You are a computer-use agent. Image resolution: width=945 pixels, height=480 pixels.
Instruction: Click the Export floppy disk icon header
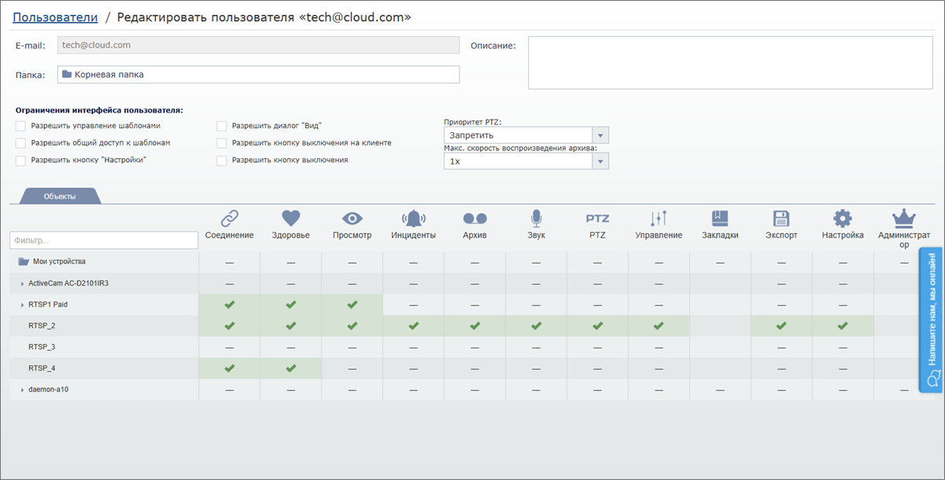[x=781, y=219]
